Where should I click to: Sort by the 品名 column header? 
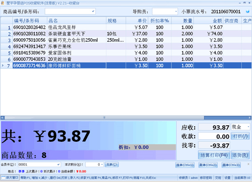(77, 21)
